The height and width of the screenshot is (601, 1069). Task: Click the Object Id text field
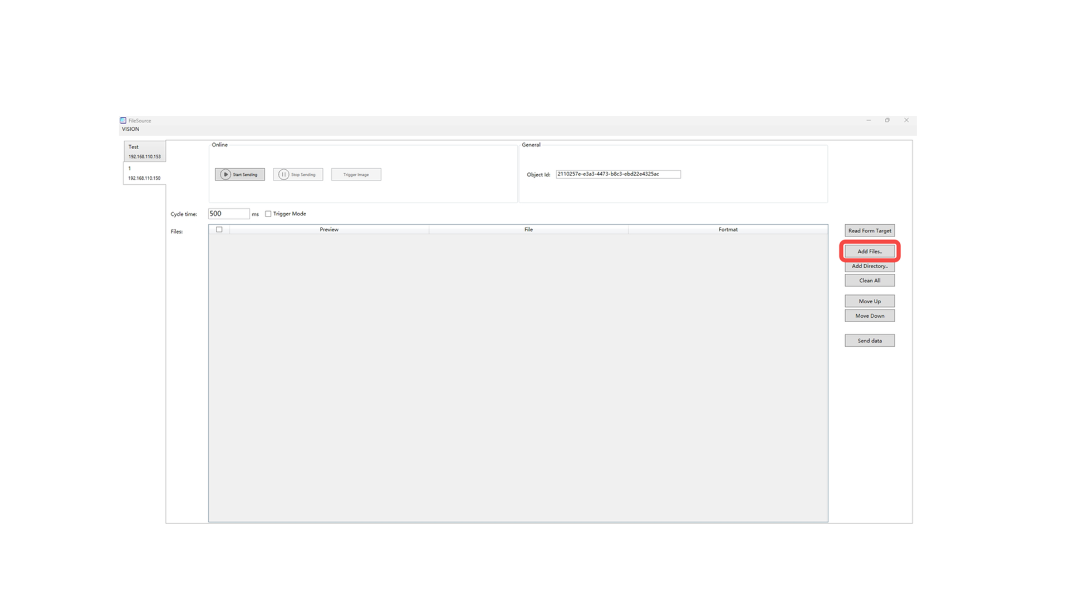(617, 174)
